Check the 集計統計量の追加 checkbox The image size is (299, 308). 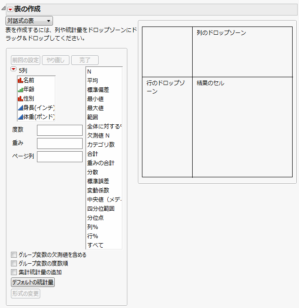tap(14, 272)
